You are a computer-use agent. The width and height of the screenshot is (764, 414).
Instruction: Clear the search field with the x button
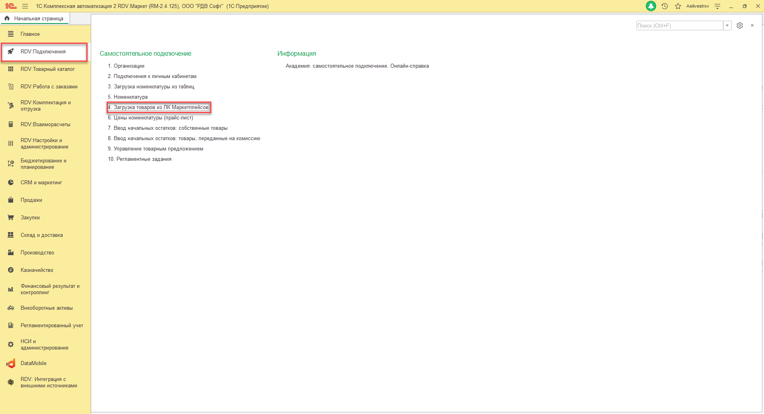point(727,25)
